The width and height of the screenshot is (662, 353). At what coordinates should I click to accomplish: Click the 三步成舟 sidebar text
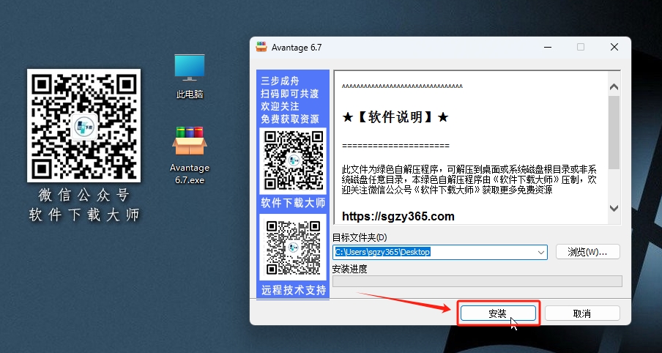280,81
